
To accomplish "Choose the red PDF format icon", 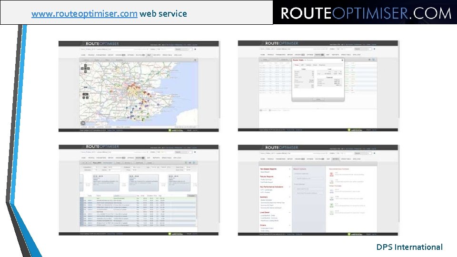I will point(331,174).
